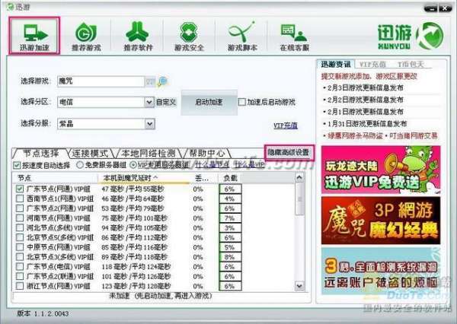Click the 启动加速 button
The width and height of the screenshot is (457, 324).
209,102
